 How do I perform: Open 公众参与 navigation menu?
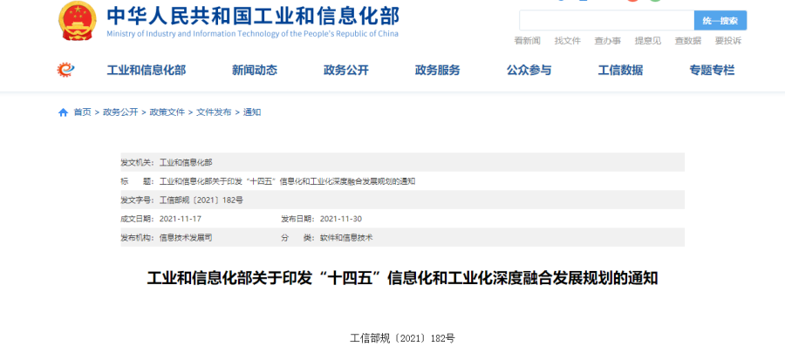529,71
